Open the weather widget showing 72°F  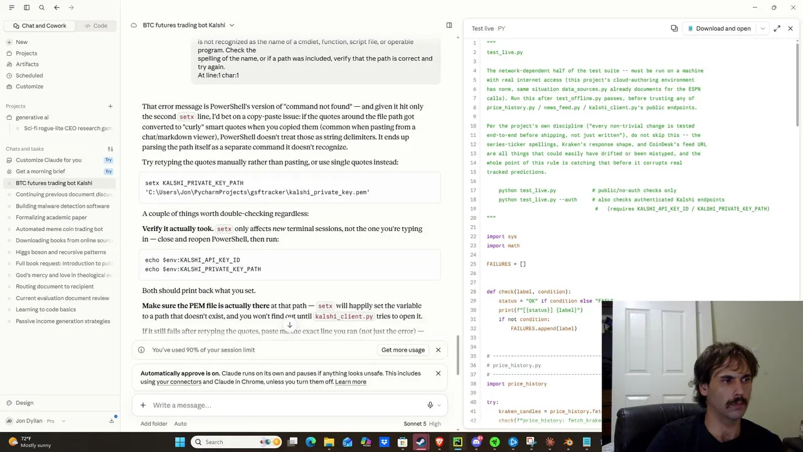(29, 441)
